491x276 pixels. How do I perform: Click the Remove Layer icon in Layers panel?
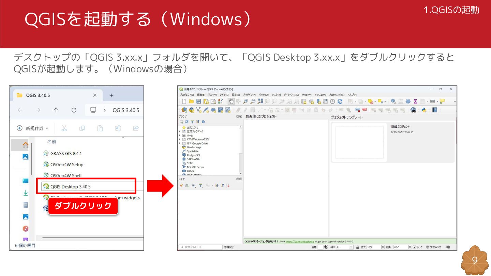[228, 185]
